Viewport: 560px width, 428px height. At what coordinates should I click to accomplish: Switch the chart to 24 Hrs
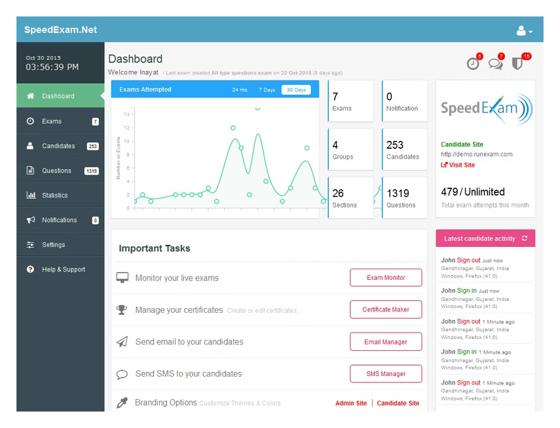click(239, 90)
